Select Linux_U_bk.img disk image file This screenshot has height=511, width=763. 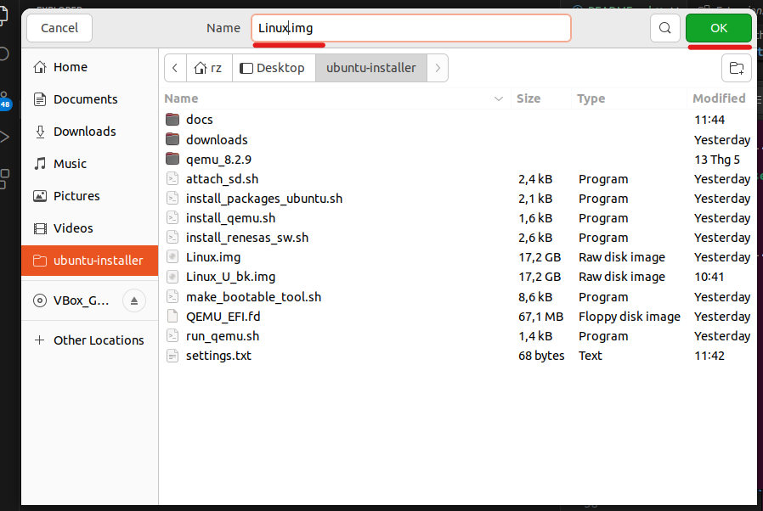coord(230,277)
